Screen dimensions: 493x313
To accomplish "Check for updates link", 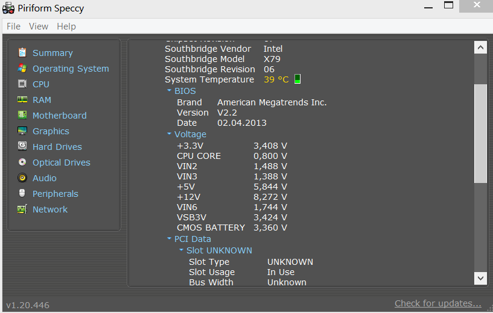I will 437,303.
